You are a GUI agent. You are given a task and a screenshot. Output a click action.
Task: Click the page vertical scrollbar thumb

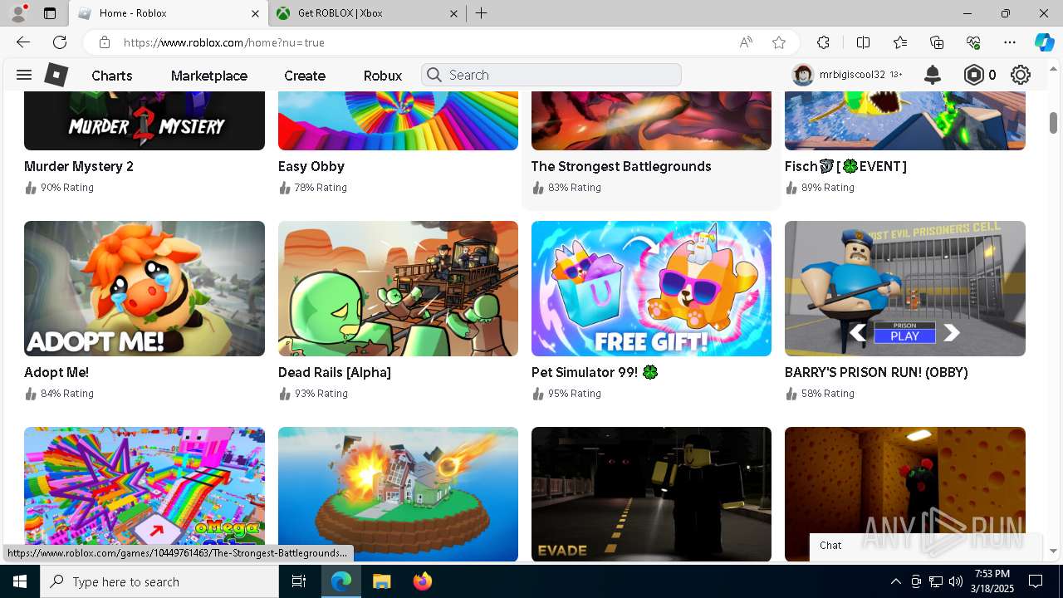(1053, 121)
